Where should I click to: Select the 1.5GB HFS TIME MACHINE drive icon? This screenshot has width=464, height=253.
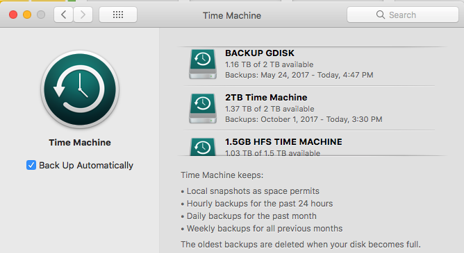[203, 146]
